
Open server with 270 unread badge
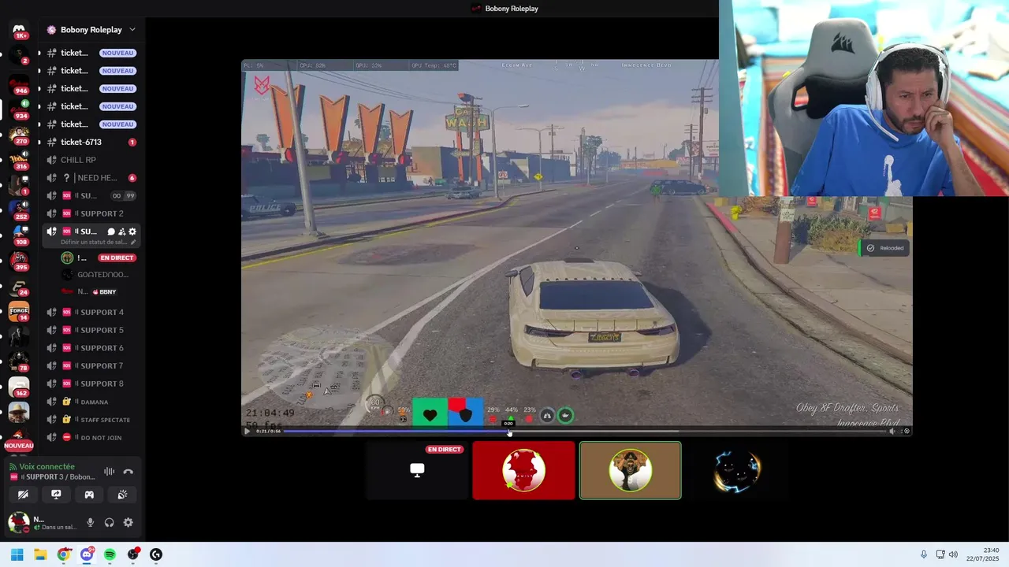click(19, 134)
